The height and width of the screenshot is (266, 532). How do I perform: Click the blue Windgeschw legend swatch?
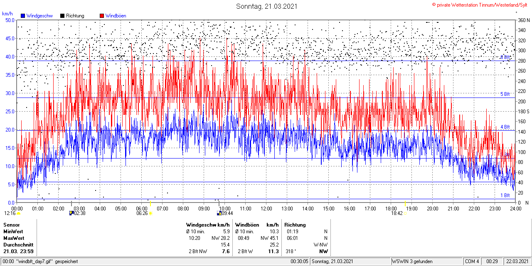(23, 16)
